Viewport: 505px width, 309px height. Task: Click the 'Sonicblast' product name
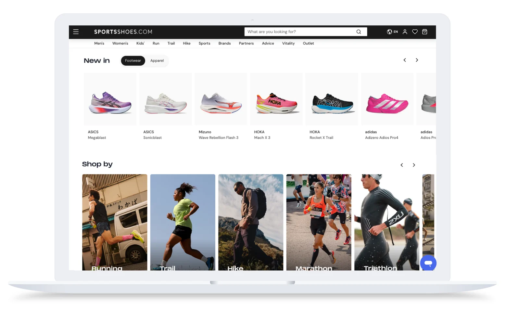[152, 138]
